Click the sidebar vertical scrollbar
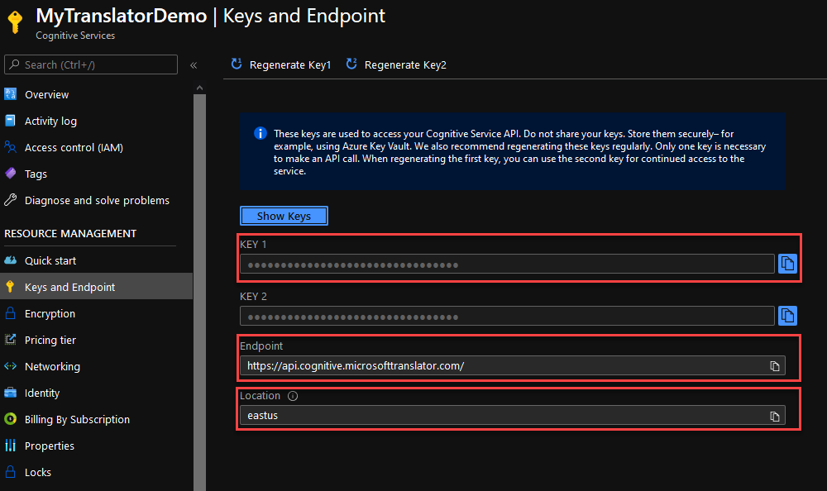Screen dimensions: 827x491 (199, 292)
